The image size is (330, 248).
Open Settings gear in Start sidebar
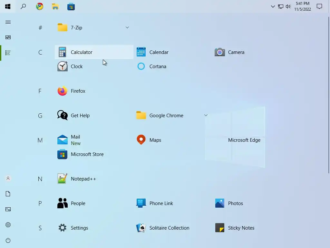pyautogui.click(x=8, y=225)
